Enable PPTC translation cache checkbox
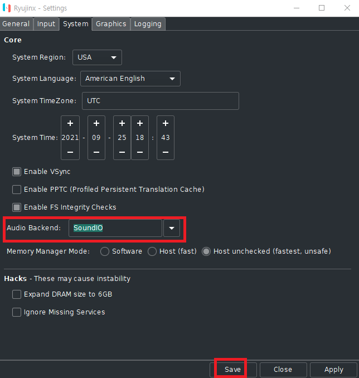The image size is (359, 378). pyautogui.click(x=17, y=190)
